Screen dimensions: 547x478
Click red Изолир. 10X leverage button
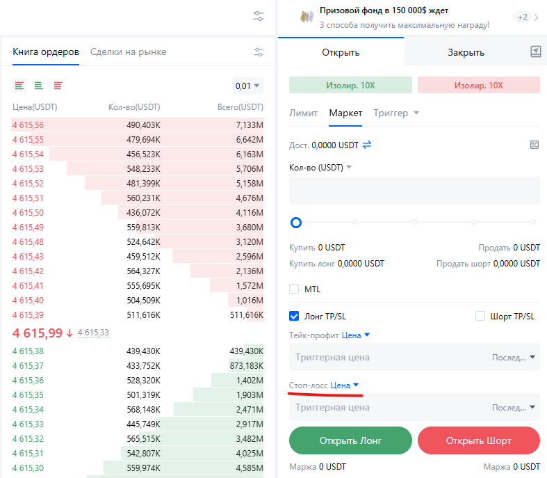click(479, 85)
